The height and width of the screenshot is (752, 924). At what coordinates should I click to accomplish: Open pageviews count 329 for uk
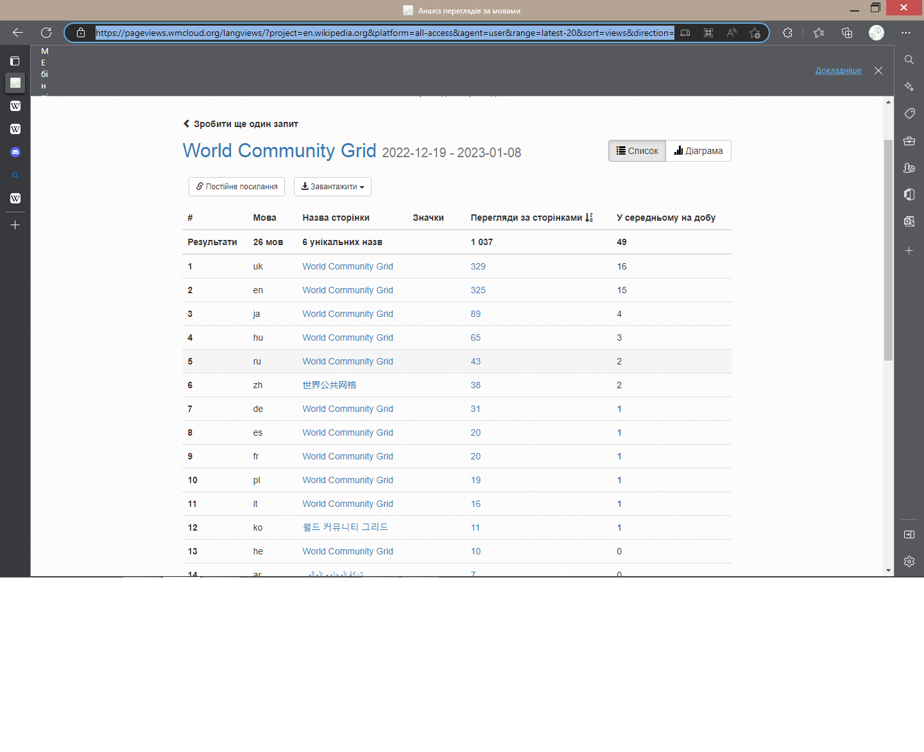(x=478, y=266)
